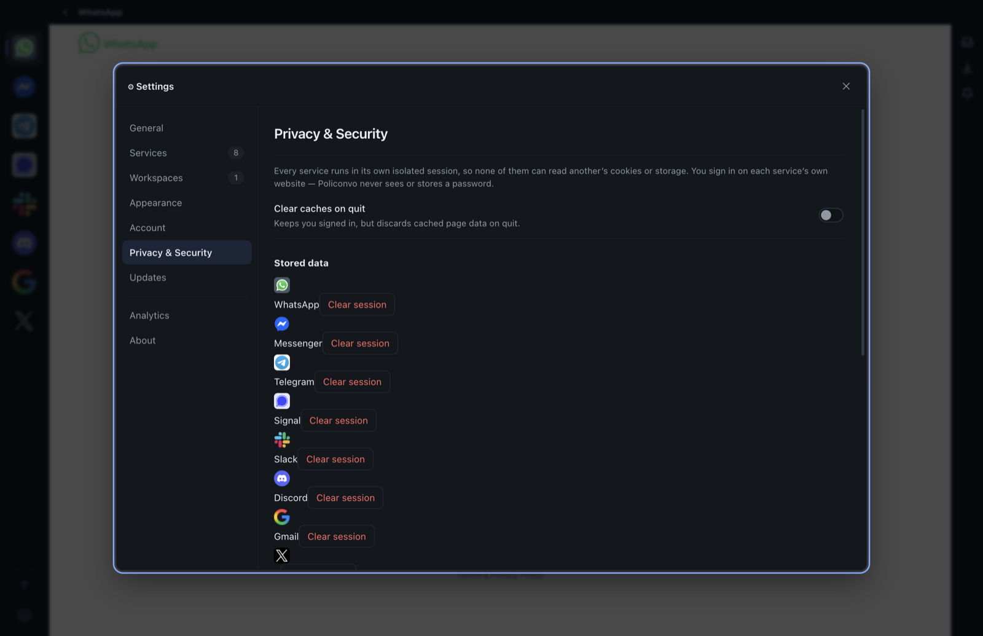Click the Messenger icon in Stored data
This screenshot has height=636, width=983.
(282, 324)
